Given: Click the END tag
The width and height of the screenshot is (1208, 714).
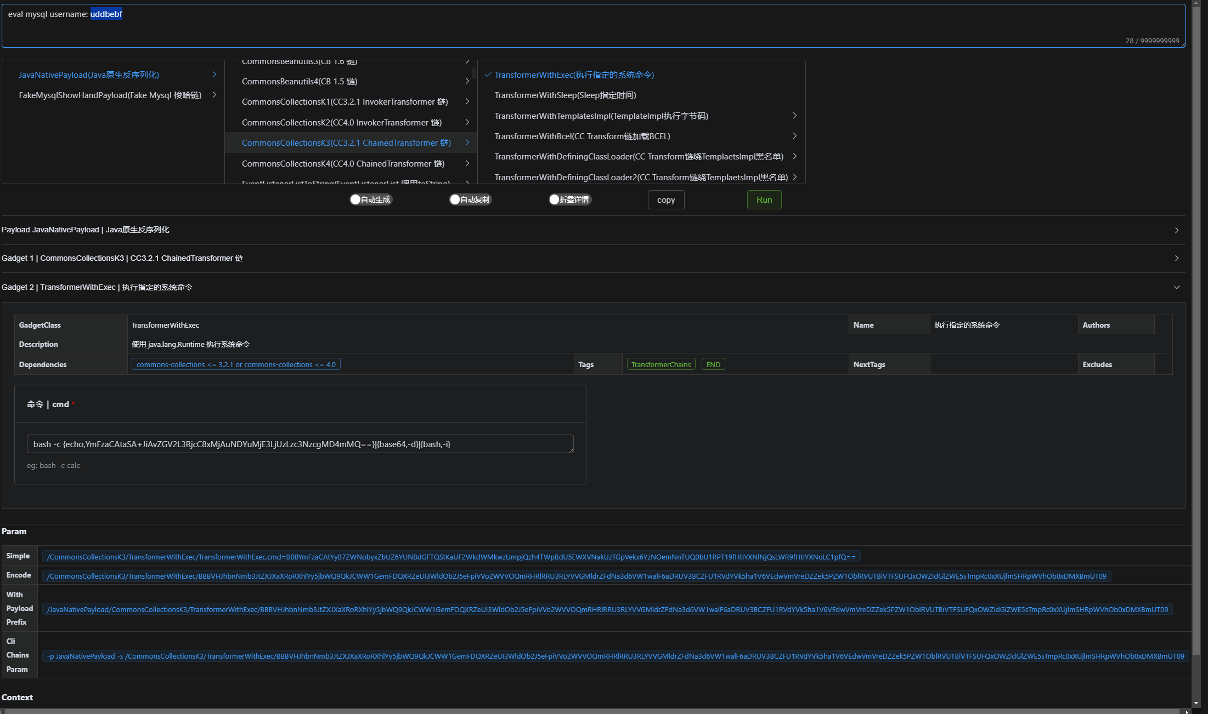Looking at the screenshot, I should point(713,364).
